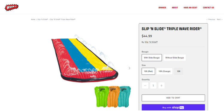Click the teal slide boogie board image

pyautogui.click(x=125, y=96)
